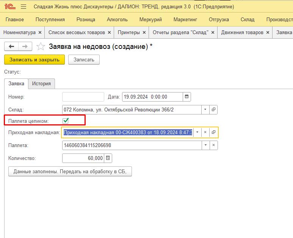Clear the Паллета field value
Image resolution: width=293 pixels, height=238 pixels.
pyautogui.click(x=213, y=145)
